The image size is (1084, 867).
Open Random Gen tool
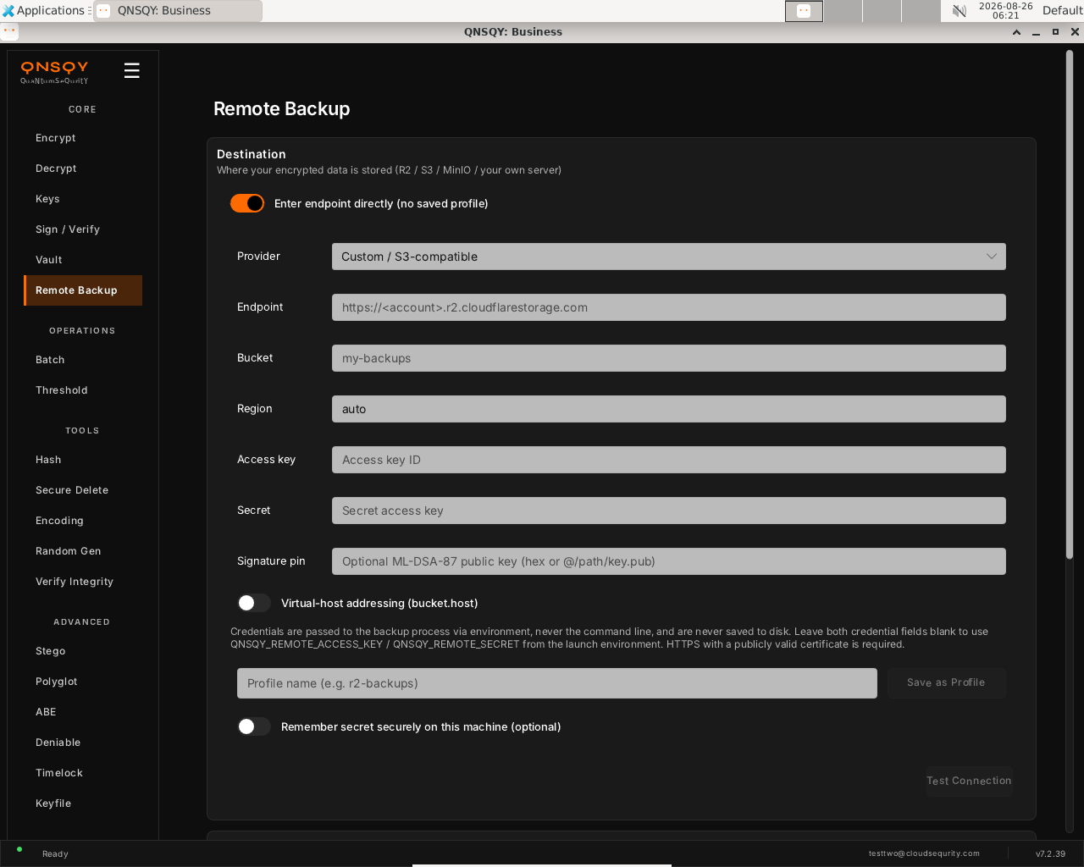[83, 551]
